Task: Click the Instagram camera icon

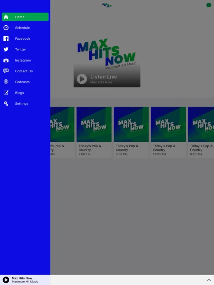Action: click(x=6, y=60)
